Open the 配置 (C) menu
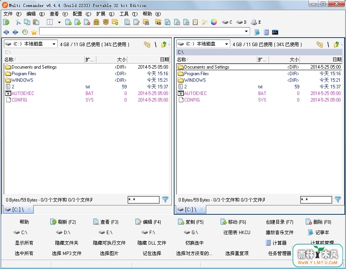This screenshot has height=269, width=346. (82, 14)
